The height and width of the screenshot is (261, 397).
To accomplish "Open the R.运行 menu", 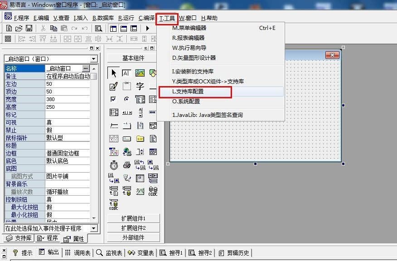I will [126, 18].
